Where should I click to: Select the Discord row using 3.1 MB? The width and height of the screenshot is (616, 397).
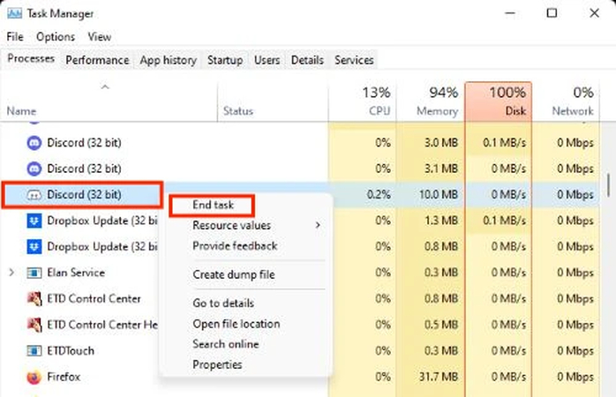click(301, 169)
